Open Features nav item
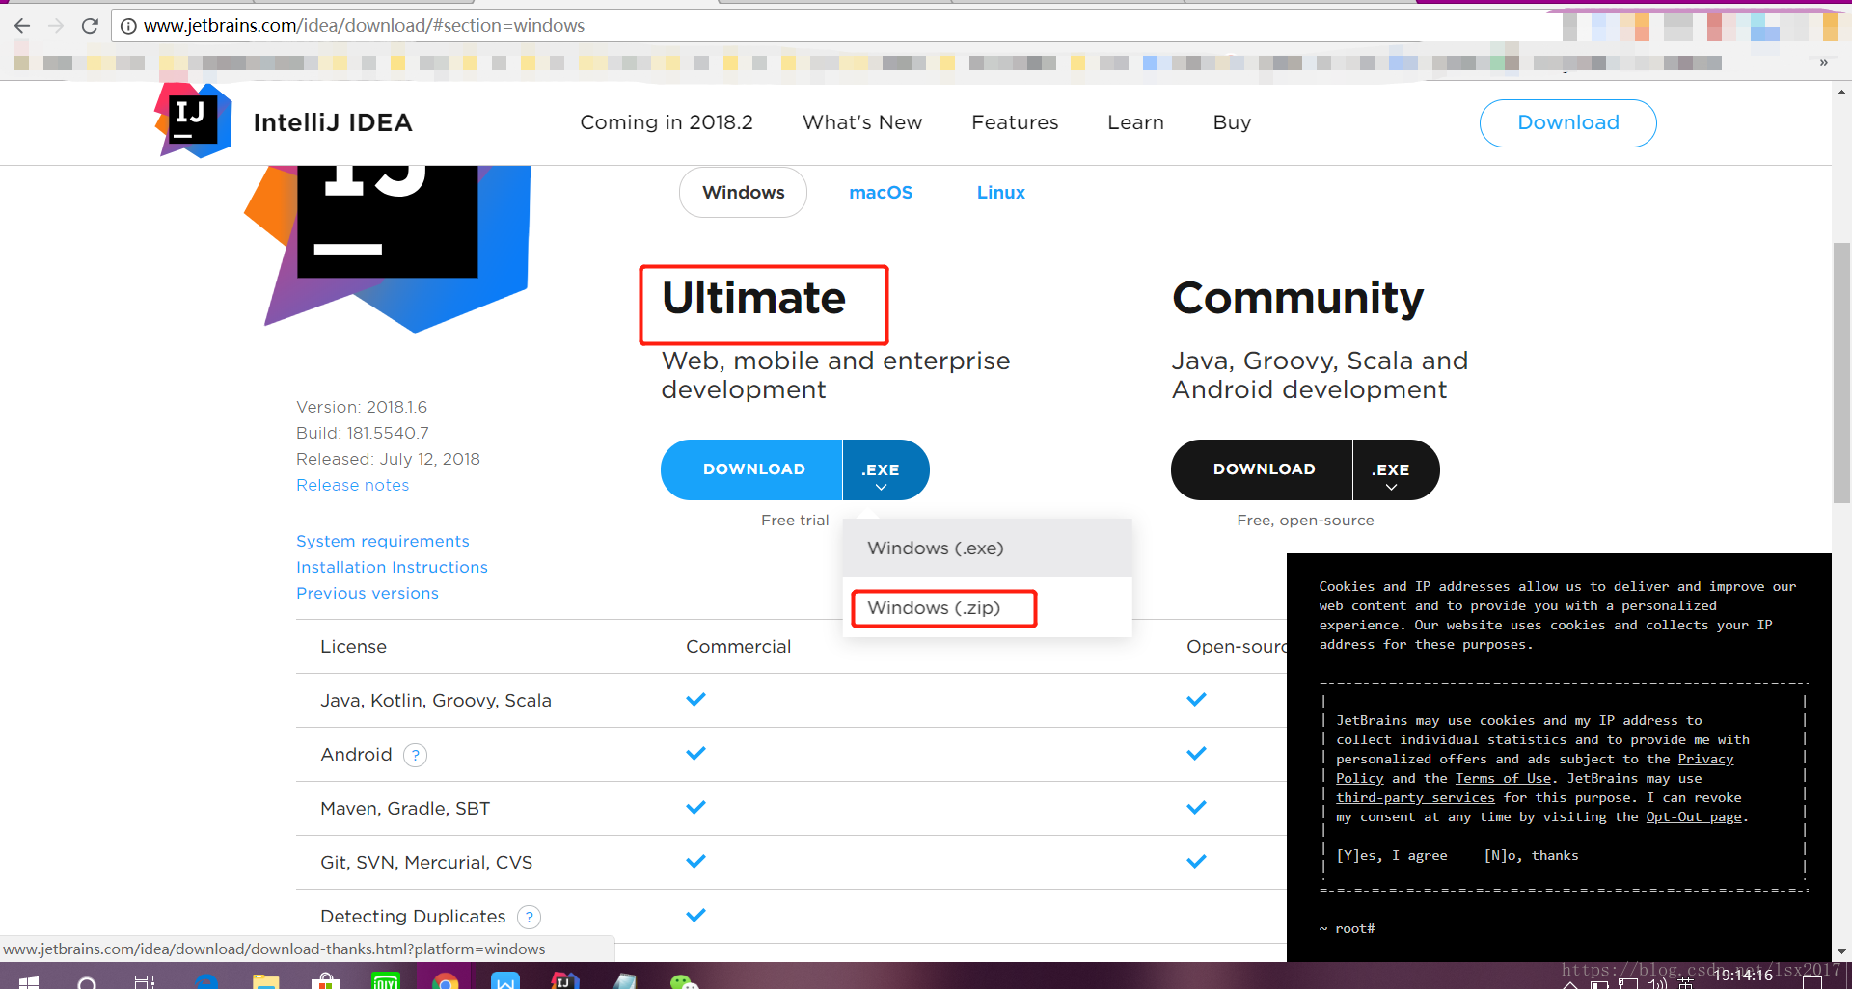1852x989 pixels. [1015, 122]
